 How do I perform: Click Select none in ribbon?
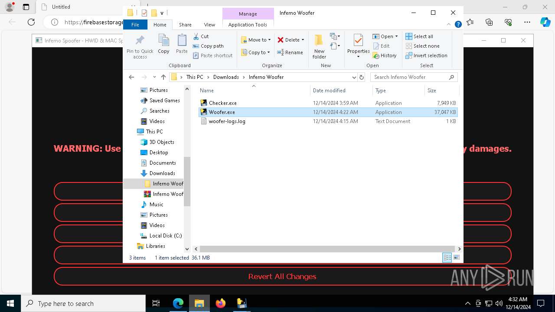point(422,46)
